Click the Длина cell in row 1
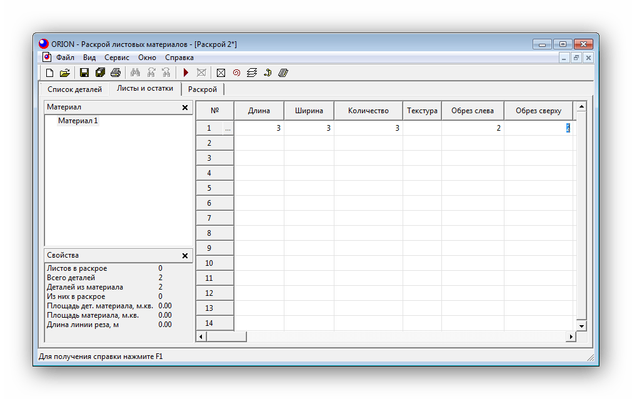Screen dimensions: 632x399 click(x=259, y=128)
